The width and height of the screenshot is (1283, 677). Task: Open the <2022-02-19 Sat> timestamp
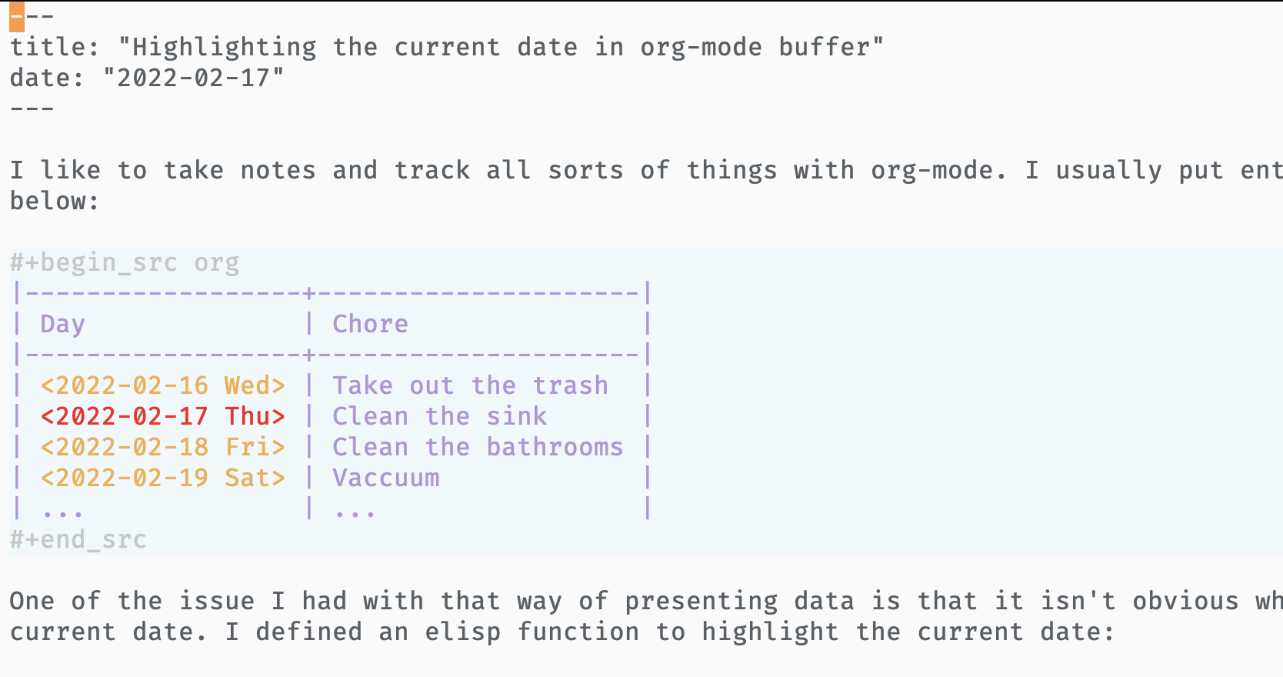(162, 478)
